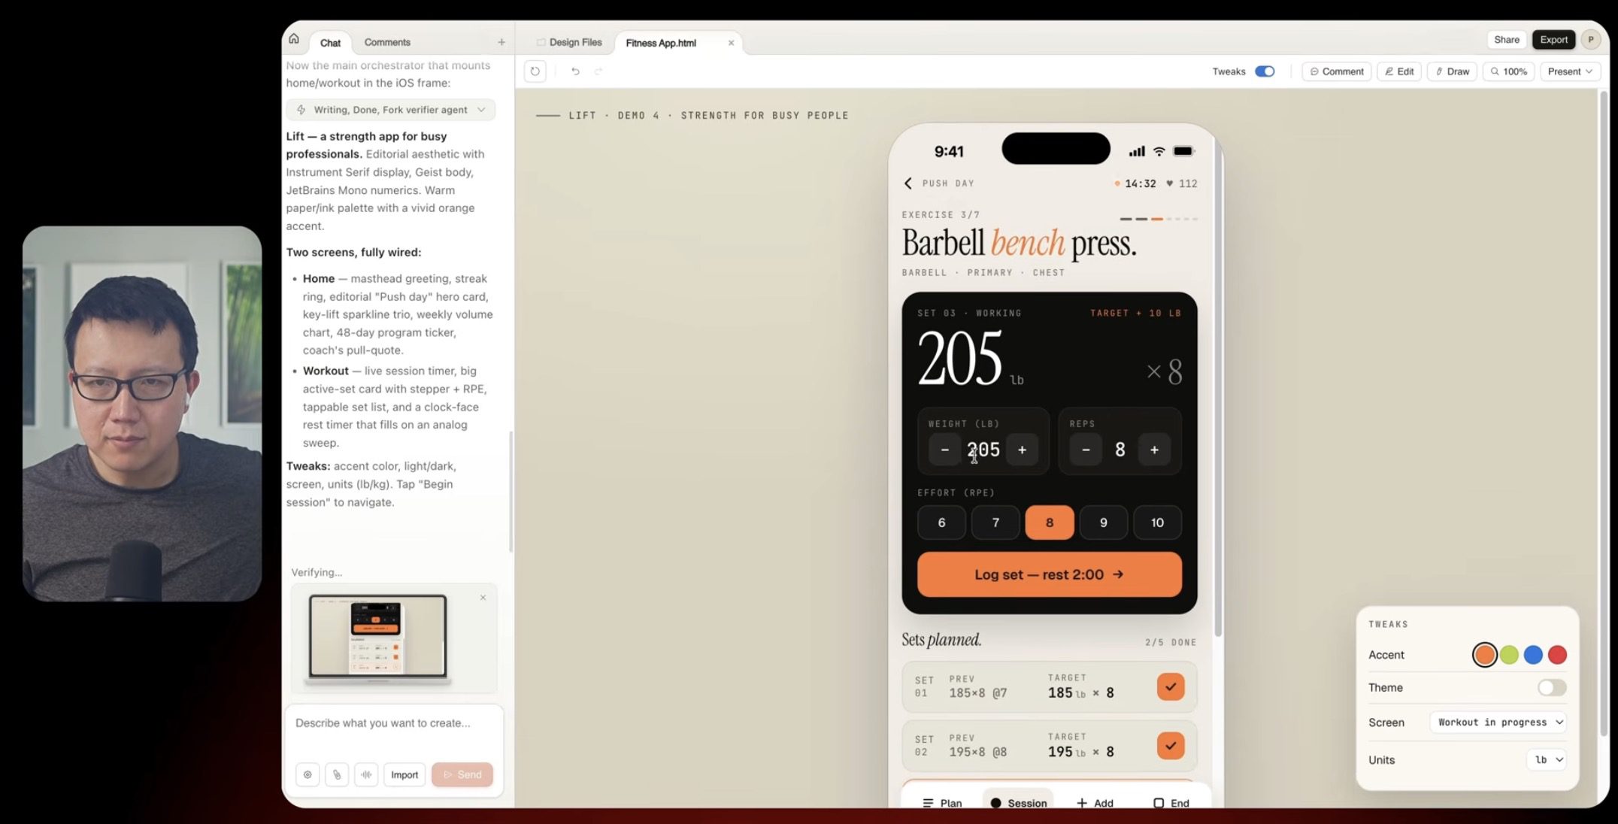Dismiss the verifying screenshot thumbnail
1618x824 pixels.
point(483,598)
